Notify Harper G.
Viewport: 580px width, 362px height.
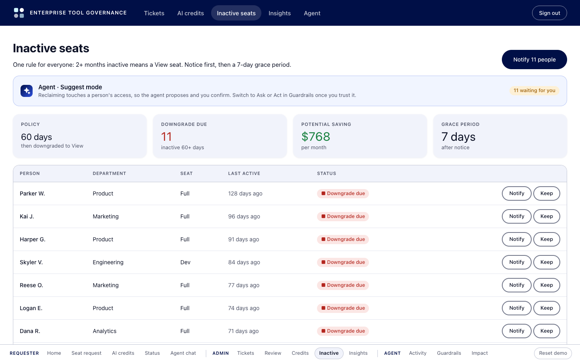(517, 239)
